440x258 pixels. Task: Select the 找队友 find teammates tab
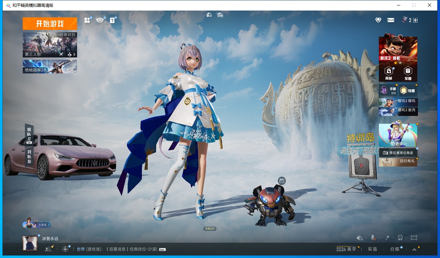(29, 157)
